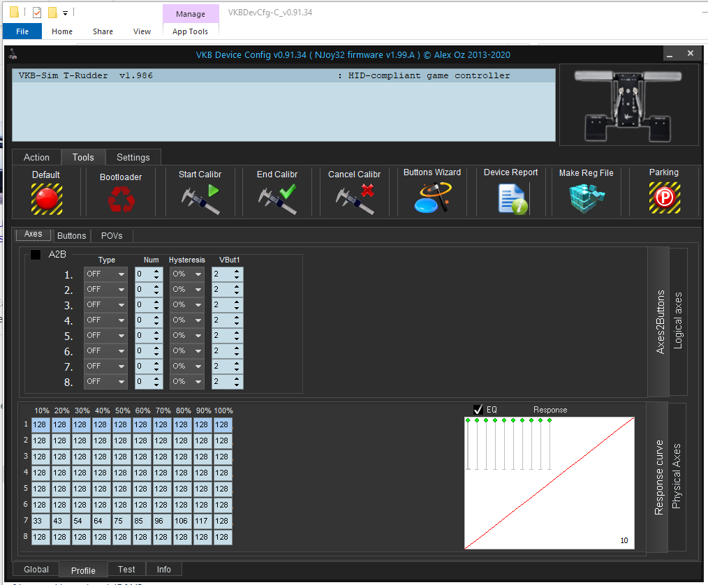Open Type dropdown for A2B row 2

(x=105, y=289)
